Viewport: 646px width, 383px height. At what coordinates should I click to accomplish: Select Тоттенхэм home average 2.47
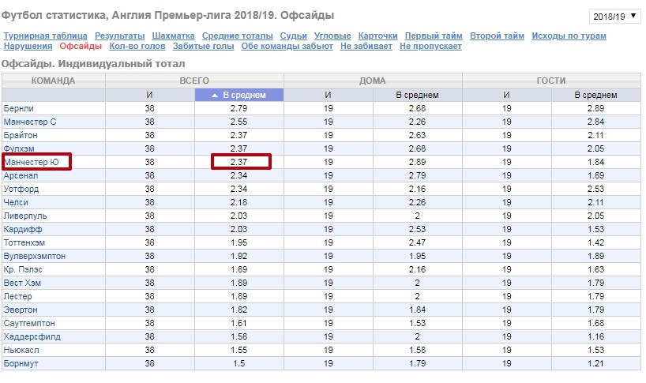click(417, 242)
